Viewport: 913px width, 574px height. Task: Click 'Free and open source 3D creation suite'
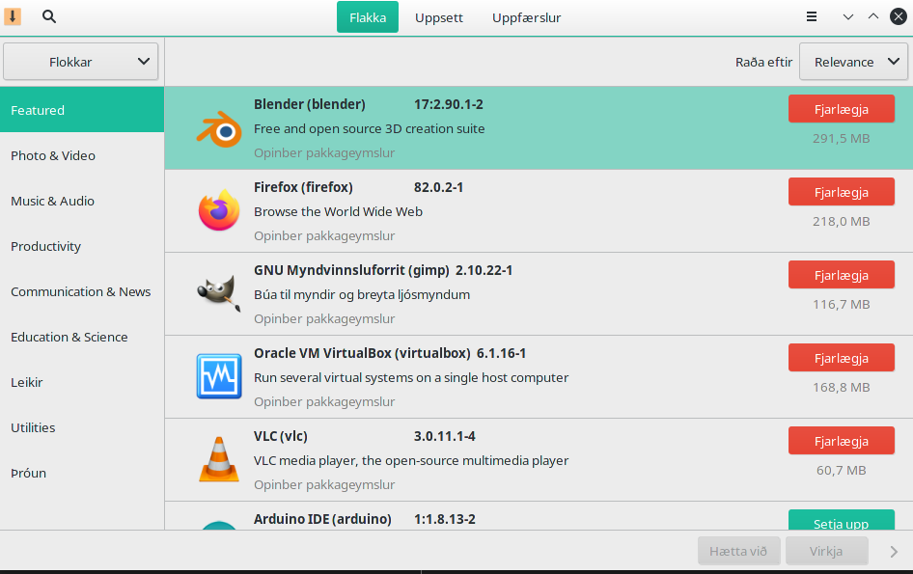coord(370,128)
